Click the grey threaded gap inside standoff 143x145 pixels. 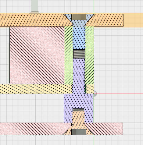click(79, 54)
